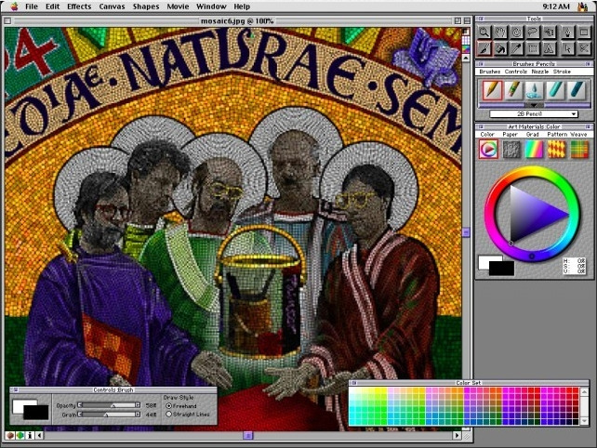Screen dimensions: 597x448
Task: Open the Nozzle menu in Brushes palette
Action: click(540, 72)
